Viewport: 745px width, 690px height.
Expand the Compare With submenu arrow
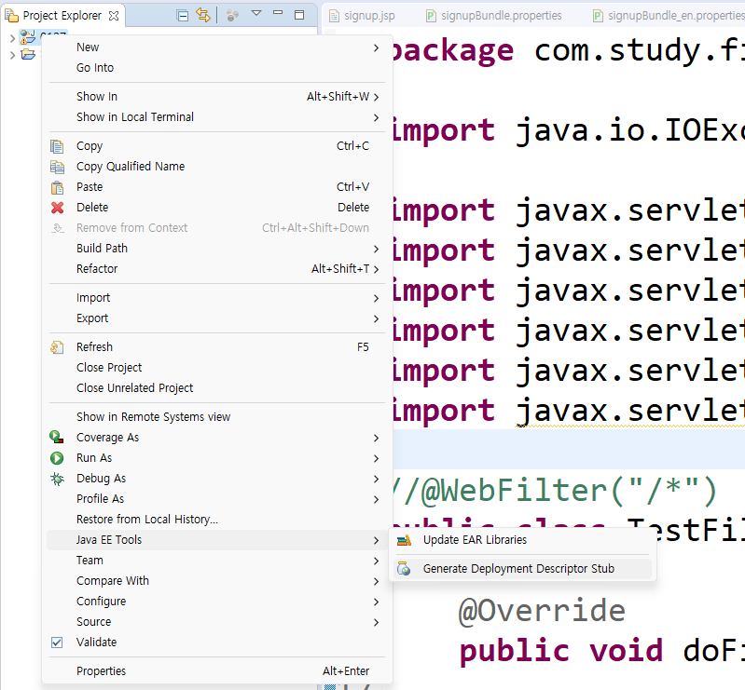click(376, 581)
